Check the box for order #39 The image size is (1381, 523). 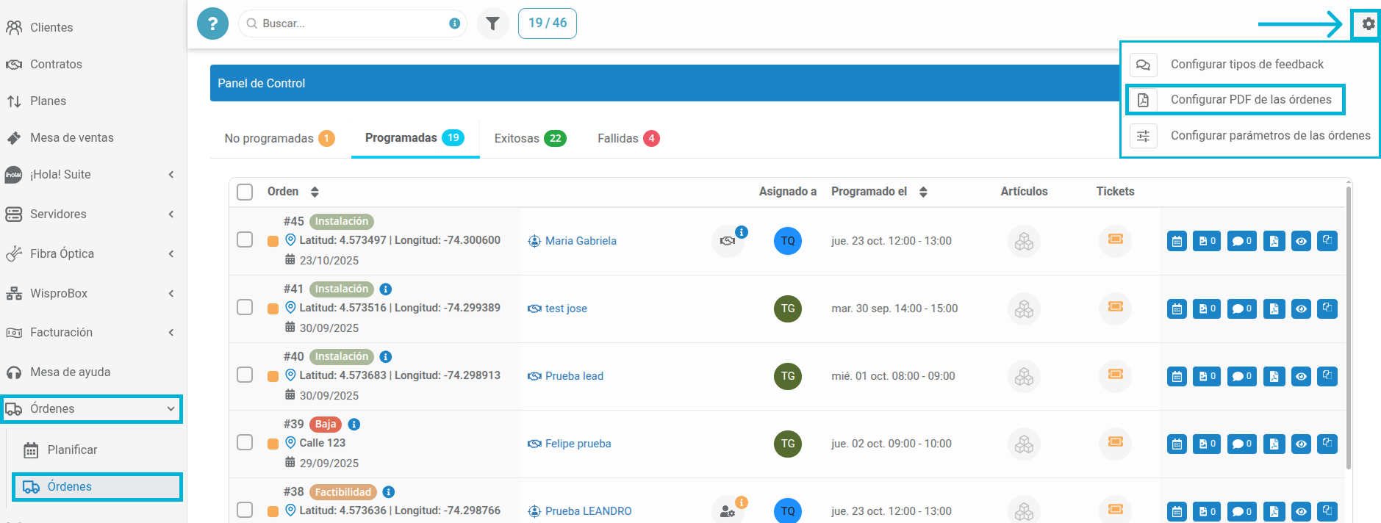click(245, 443)
